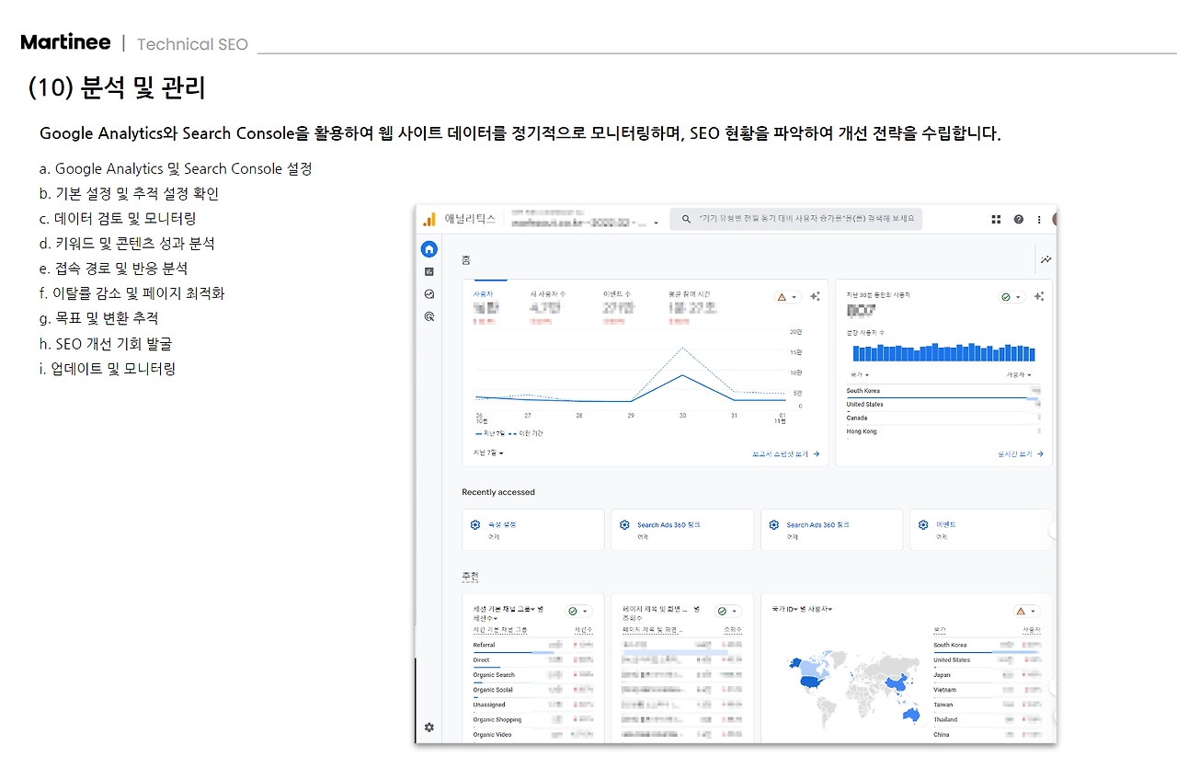Click inside the Analytics search field
The height and width of the screenshot is (779, 1177).
click(798, 218)
